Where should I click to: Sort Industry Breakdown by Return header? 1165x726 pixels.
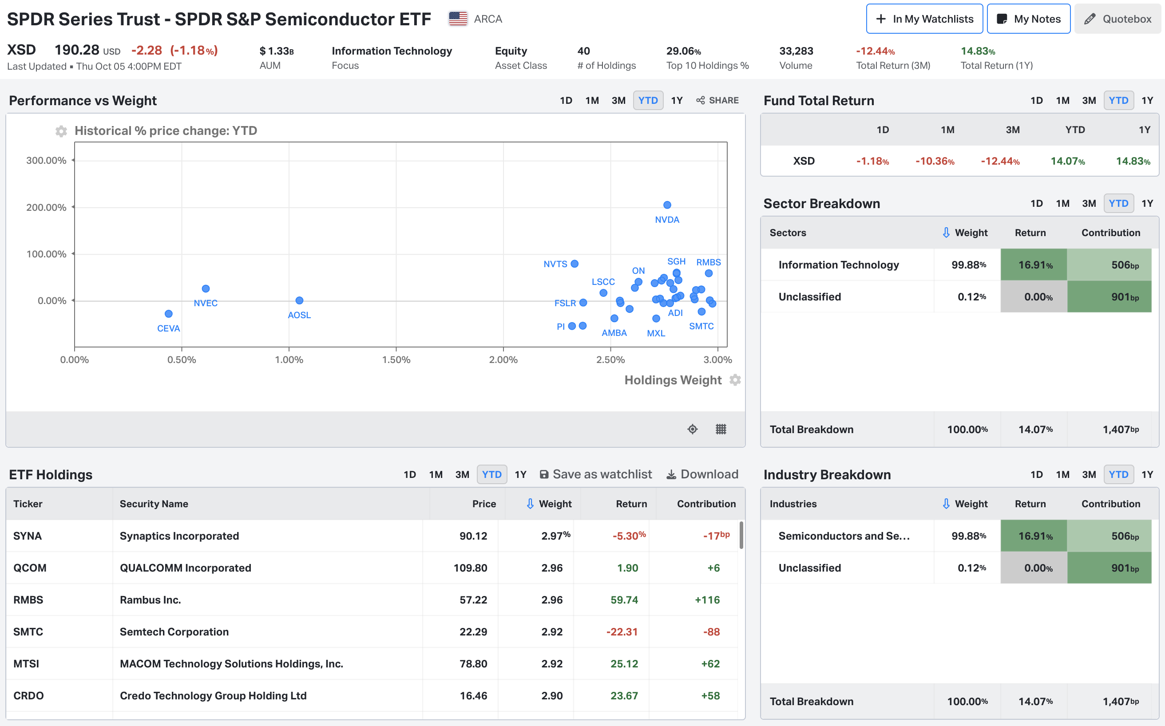[x=1030, y=504]
